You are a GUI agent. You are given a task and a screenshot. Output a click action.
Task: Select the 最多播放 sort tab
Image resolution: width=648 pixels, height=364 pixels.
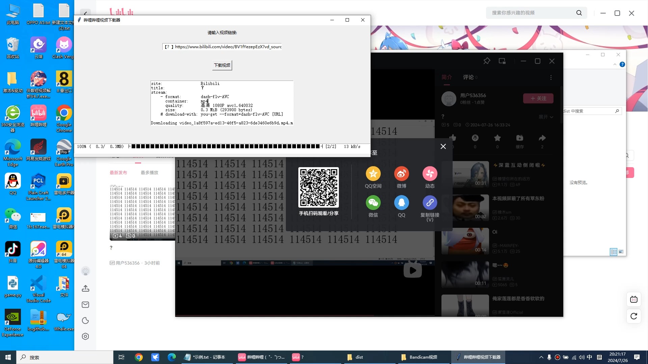point(149,173)
